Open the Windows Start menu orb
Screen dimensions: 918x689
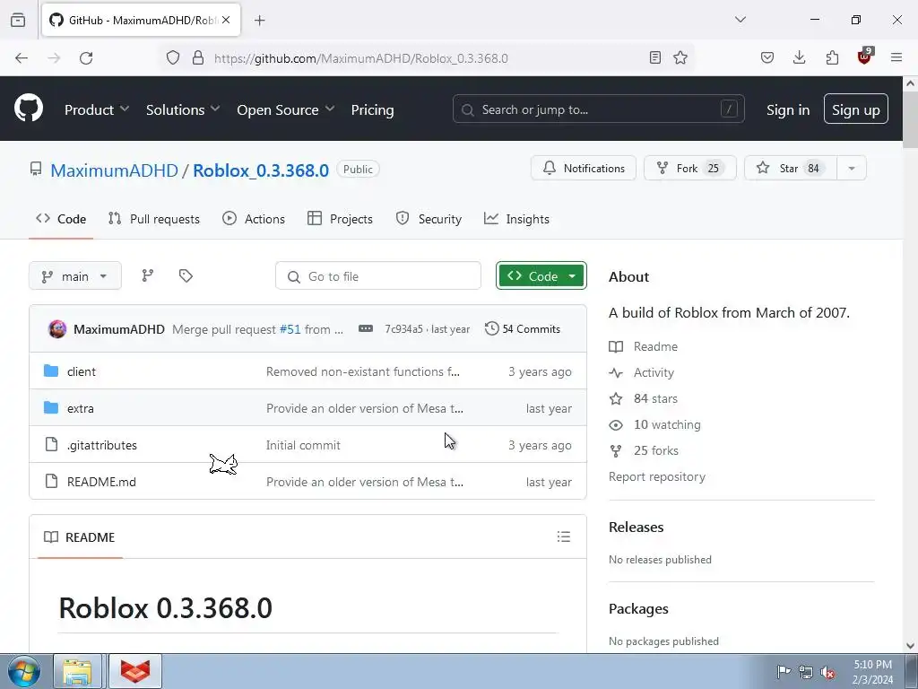(x=24, y=671)
